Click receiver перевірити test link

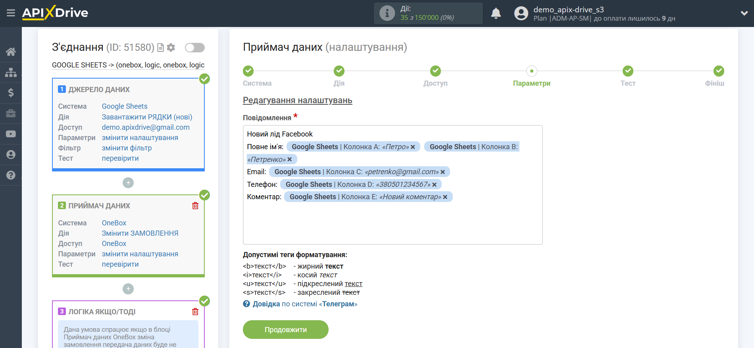pyautogui.click(x=120, y=264)
